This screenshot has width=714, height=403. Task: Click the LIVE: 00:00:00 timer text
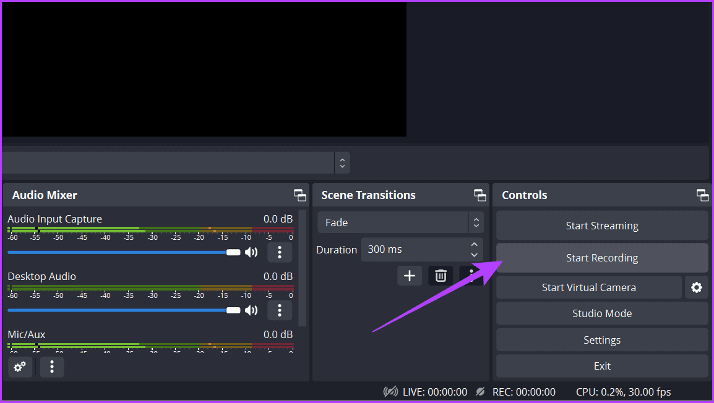click(435, 392)
